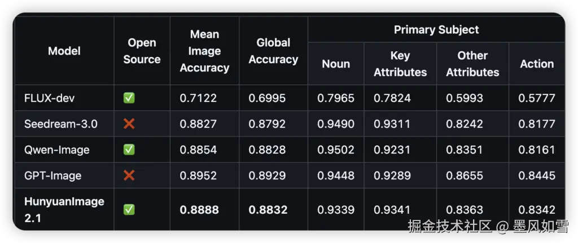Click FLUX-dev Action value 0.5777
Screen dimensions: 578x243
tap(537, 98)
